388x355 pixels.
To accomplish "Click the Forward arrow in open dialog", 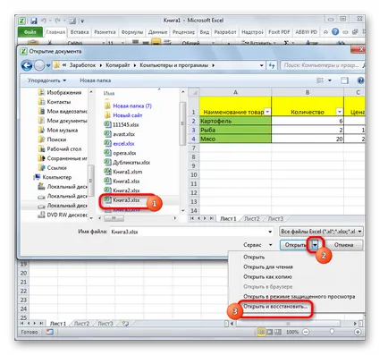I will (39, 65).
